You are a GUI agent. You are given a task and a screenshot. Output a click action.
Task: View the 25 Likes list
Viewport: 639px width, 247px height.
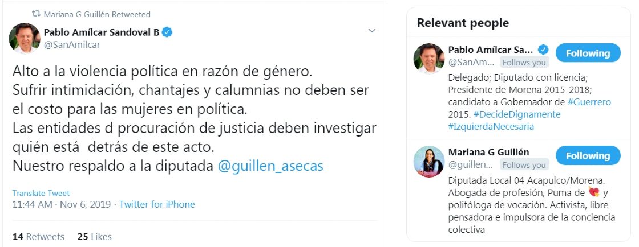click(x=95, y=237)
